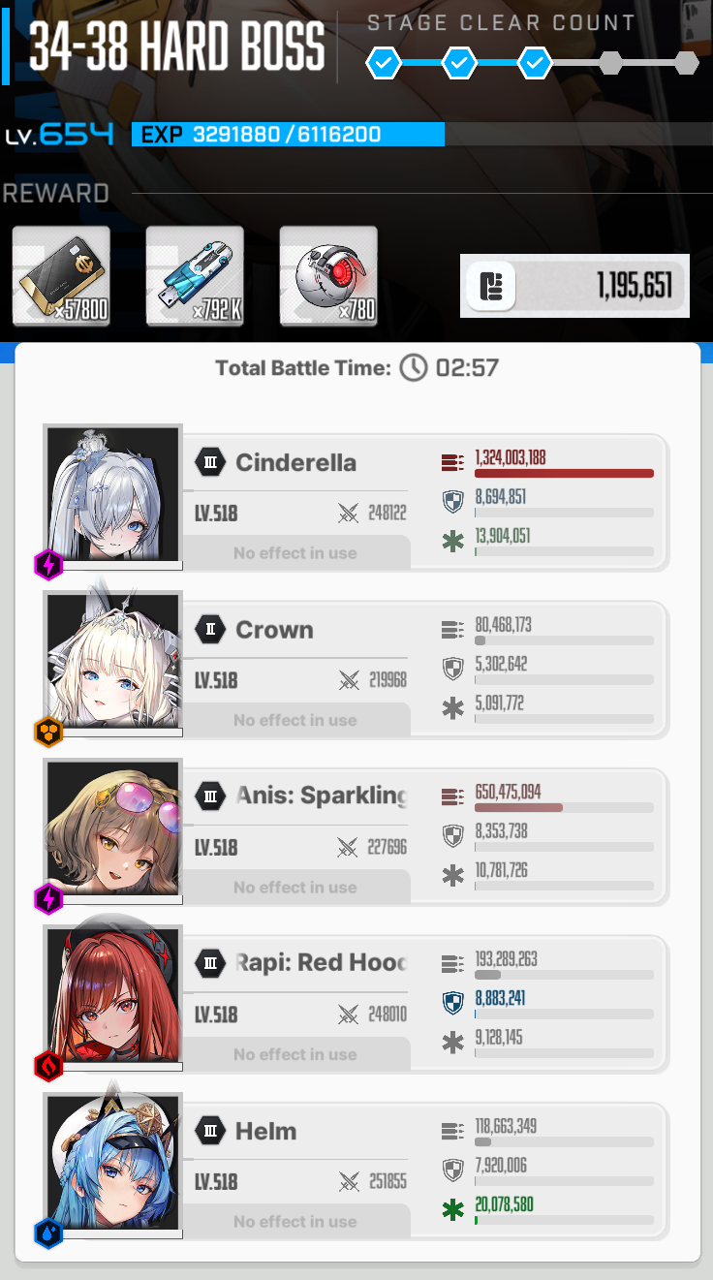Tap the credit card reward x57800
Viewport: 713px width, 1280px height.
pos(61,276)
